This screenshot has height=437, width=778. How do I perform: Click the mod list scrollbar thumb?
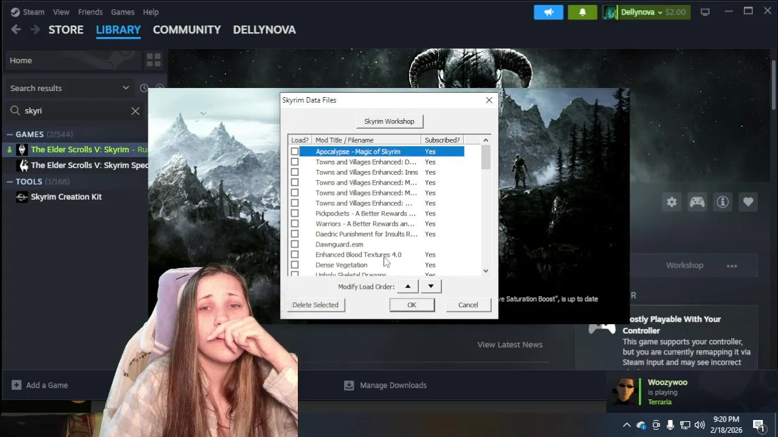pyautogui.click(x=486, y=157)
